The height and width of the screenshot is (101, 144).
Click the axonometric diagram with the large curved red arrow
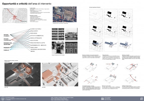[x=131, y=79]
